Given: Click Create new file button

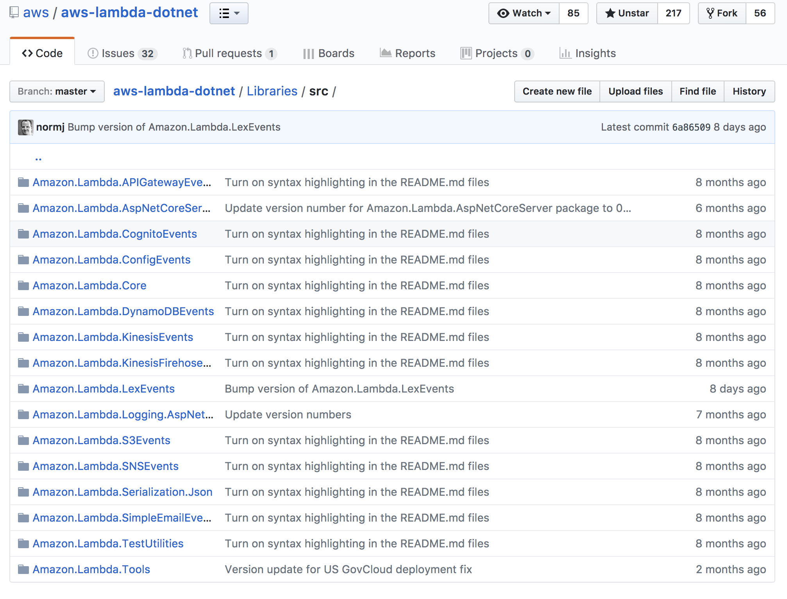Looking at the screenshot, I should pyautogui.click(x=557, y=91).
